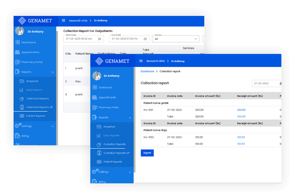295x195 pixels.
Task: Click the Appointments calendar icon in back sidebar
Action: click(17, 52)
